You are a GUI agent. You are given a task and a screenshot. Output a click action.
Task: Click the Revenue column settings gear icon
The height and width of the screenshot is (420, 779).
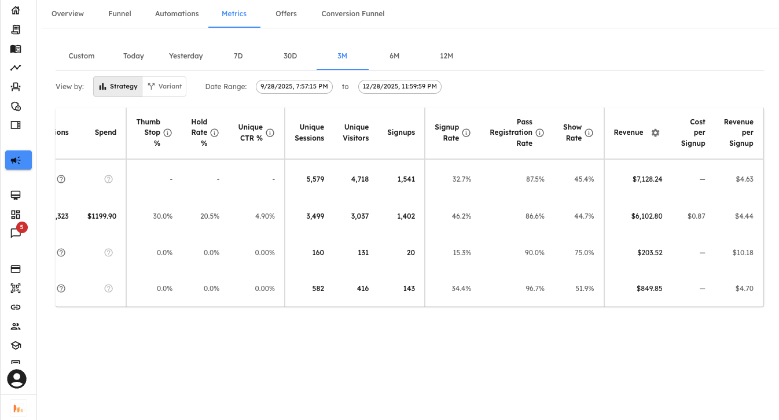pos(655,132)
